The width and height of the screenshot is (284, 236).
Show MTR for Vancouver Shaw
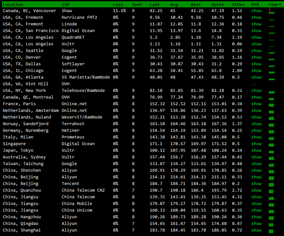coord(256,11)
